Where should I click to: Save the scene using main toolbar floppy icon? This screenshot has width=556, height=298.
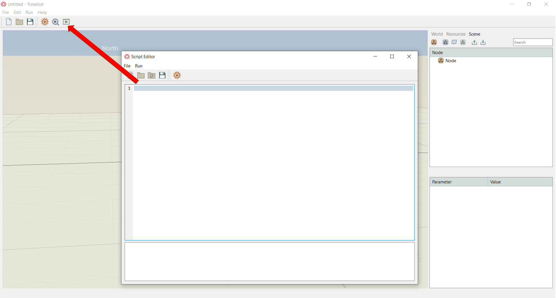pos(30,22)
